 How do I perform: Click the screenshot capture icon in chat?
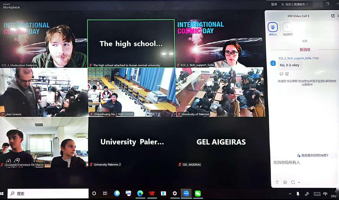pyautogui.click(x=293, y=182)
